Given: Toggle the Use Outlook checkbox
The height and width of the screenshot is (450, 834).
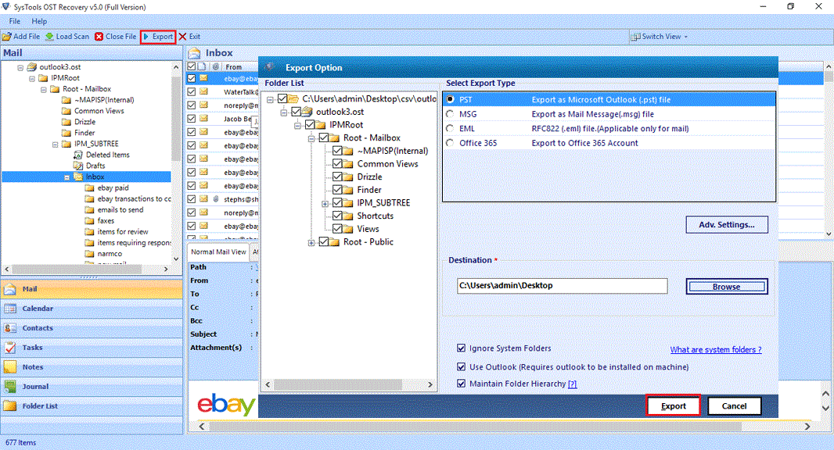Looking at the screenshot, I should (x=461, y=366).
